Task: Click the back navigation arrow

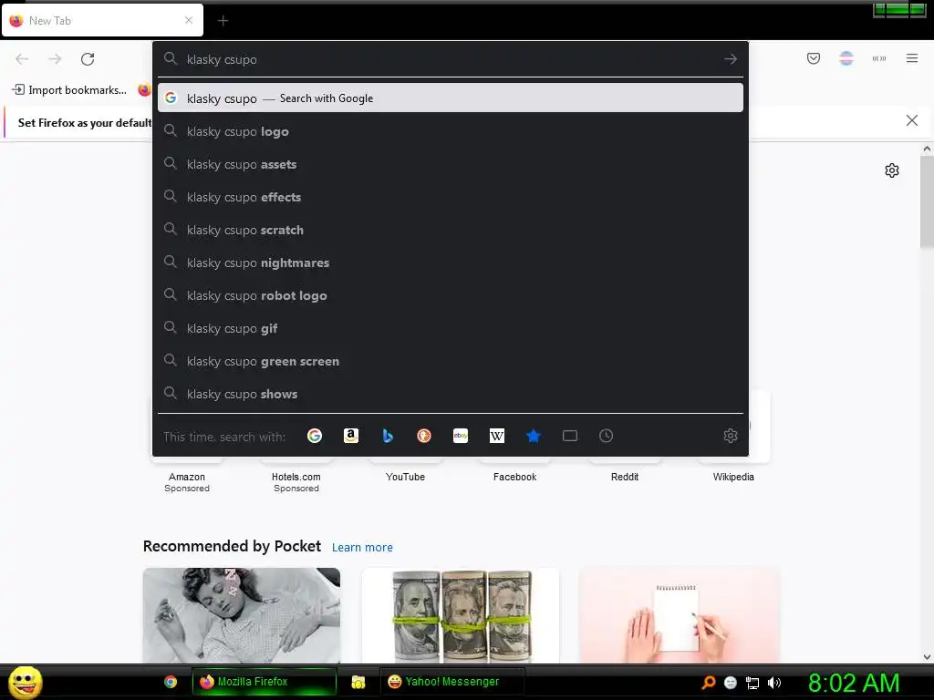Action: (22, 59)
